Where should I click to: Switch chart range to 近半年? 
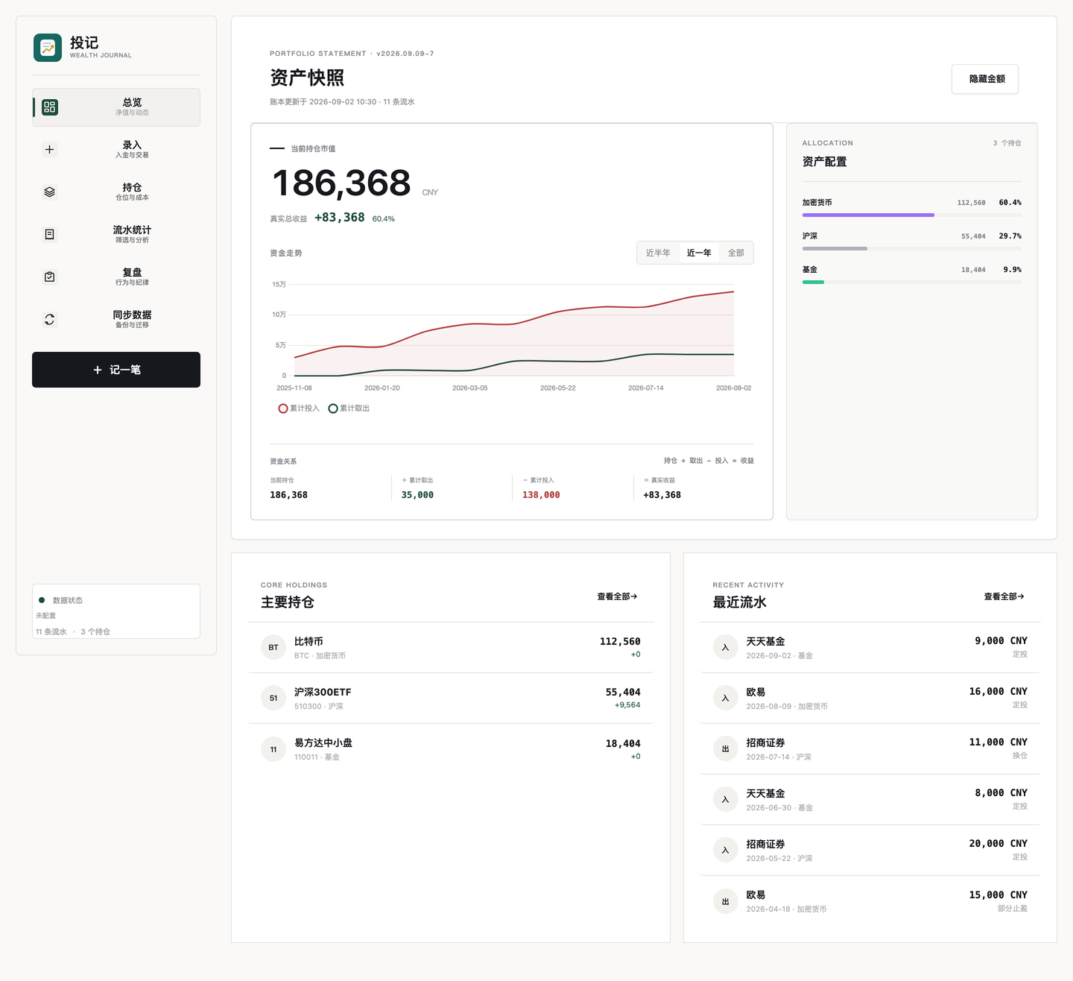coord(658,253)
